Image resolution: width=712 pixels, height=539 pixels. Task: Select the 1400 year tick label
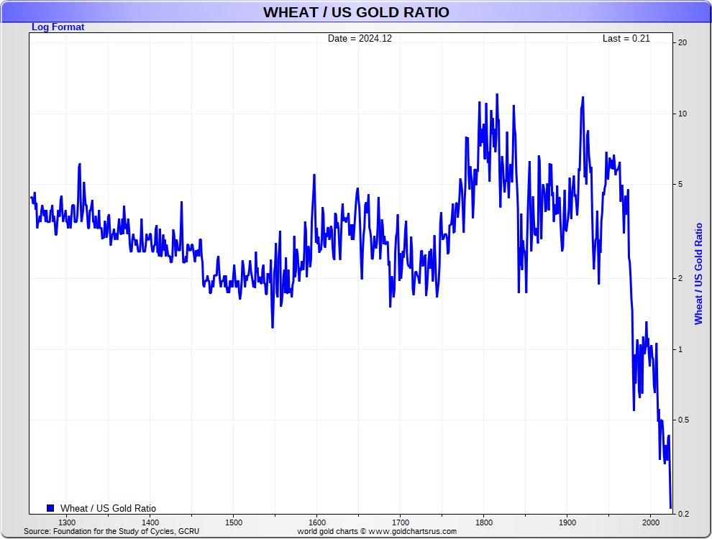pyautogui.click(x=150, y=522)
